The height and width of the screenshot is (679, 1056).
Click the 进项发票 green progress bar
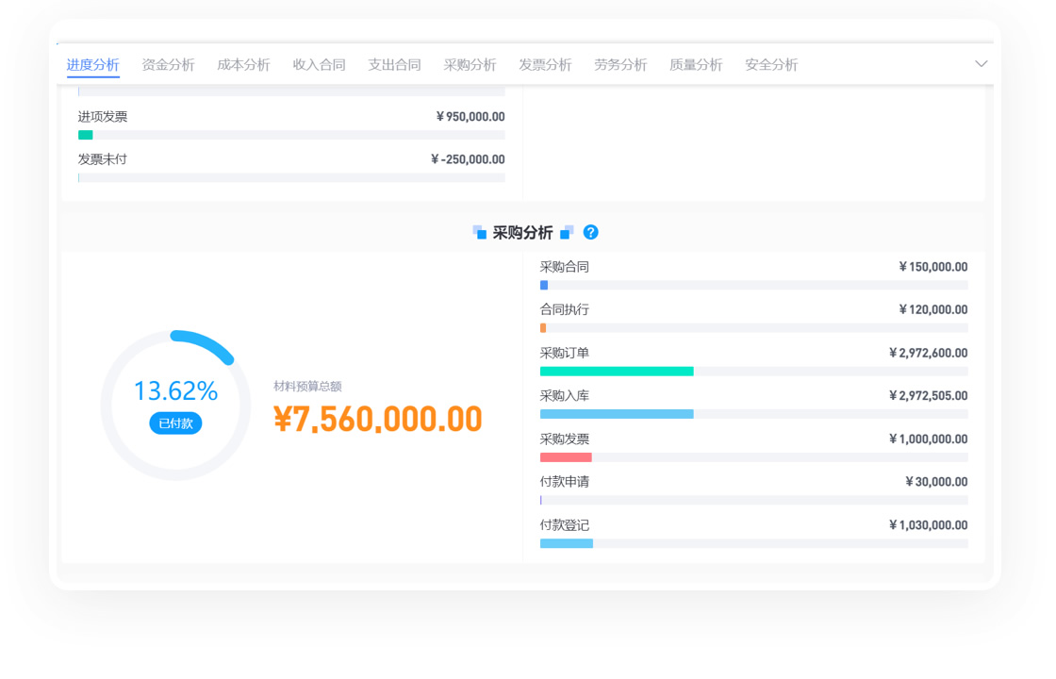click(x=86, y=135)
